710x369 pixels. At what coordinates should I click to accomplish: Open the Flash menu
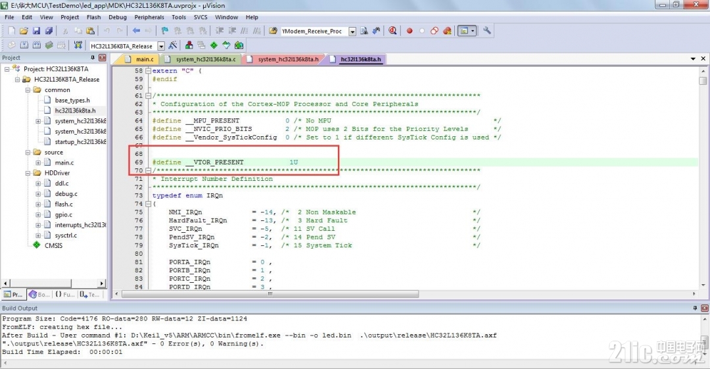coord(93,17)
